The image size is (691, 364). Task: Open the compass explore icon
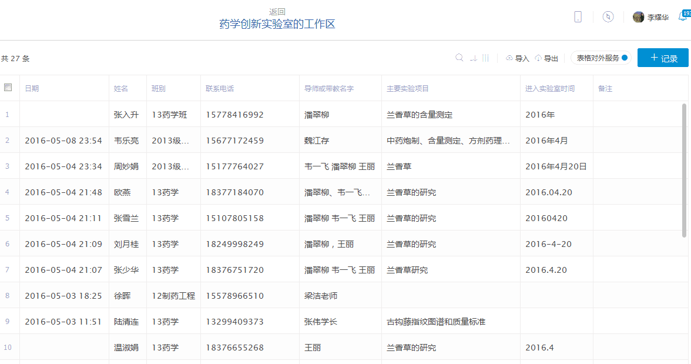608,17
